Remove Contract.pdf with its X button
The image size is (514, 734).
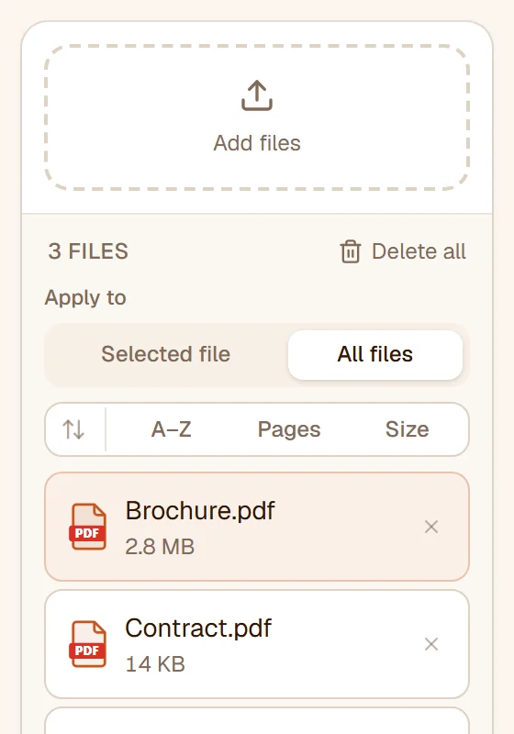pyautogui.click(x=431, y=644)
